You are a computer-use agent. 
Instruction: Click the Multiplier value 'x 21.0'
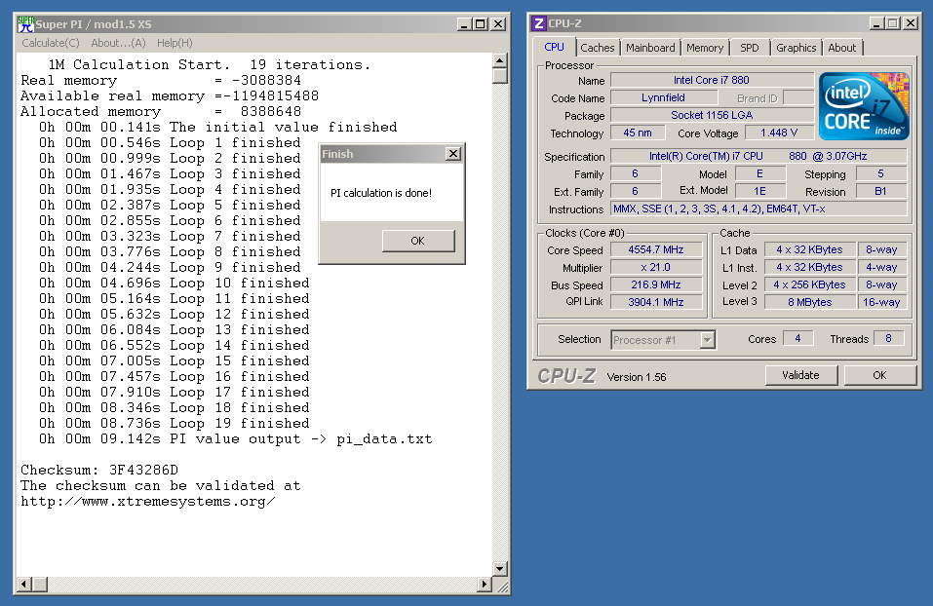tap(656, 268)
